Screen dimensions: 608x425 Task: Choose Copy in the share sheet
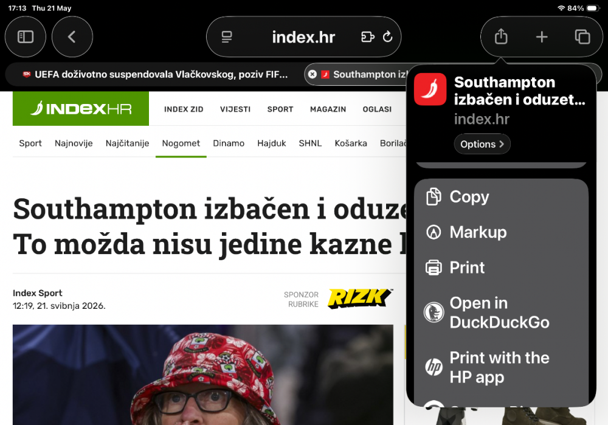coord(501,196)
